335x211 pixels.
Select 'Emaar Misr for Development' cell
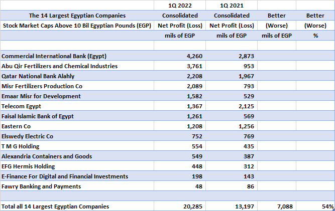[x=77, y=96]
